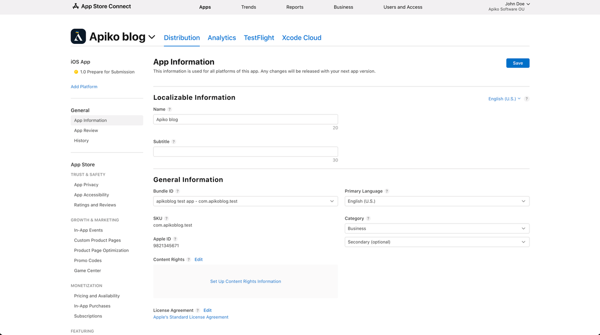
Task: Open App Privacy in sidebar
Action: (x=86, y=185)
